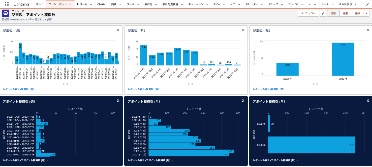Open link レポートの表示 (架電数（月）)

(145, 89)
